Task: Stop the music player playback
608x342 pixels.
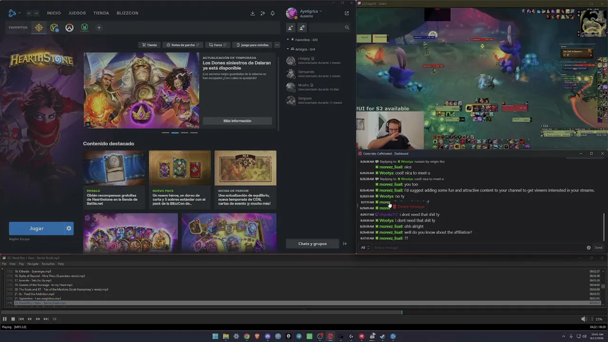Action: pos(13,319)
